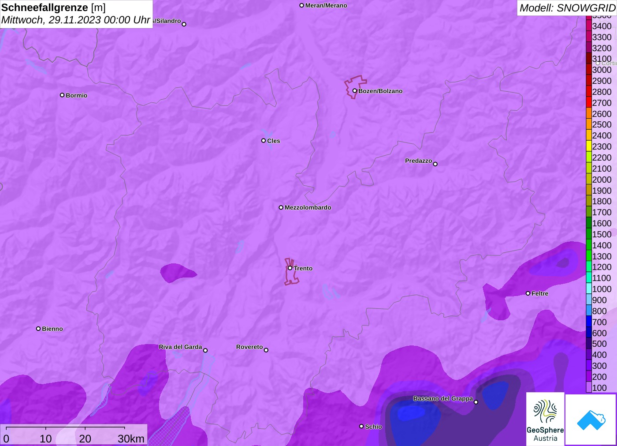Select the "Mittwoch, 29.11.2023 00:00 Uhr" date text
Screen dimensions: 617x446
pyautogui.click(x=76, y=20)
